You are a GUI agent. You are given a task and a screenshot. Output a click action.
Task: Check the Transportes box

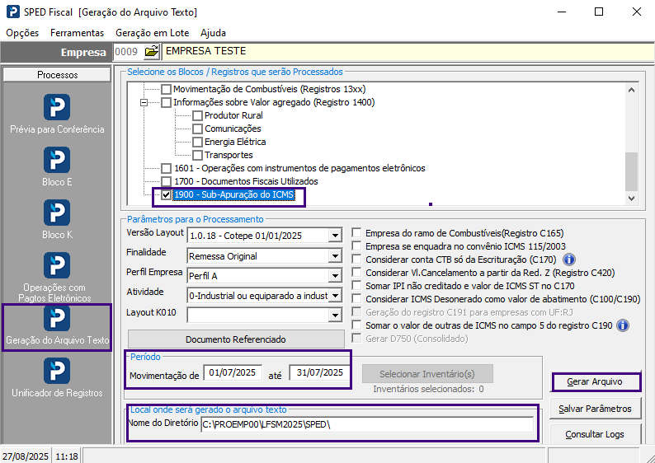[198, 155]
